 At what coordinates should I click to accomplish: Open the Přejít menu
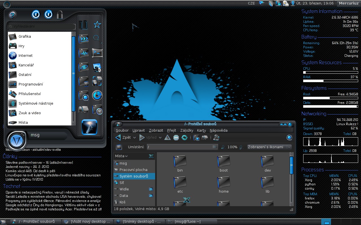coord(171,130)
